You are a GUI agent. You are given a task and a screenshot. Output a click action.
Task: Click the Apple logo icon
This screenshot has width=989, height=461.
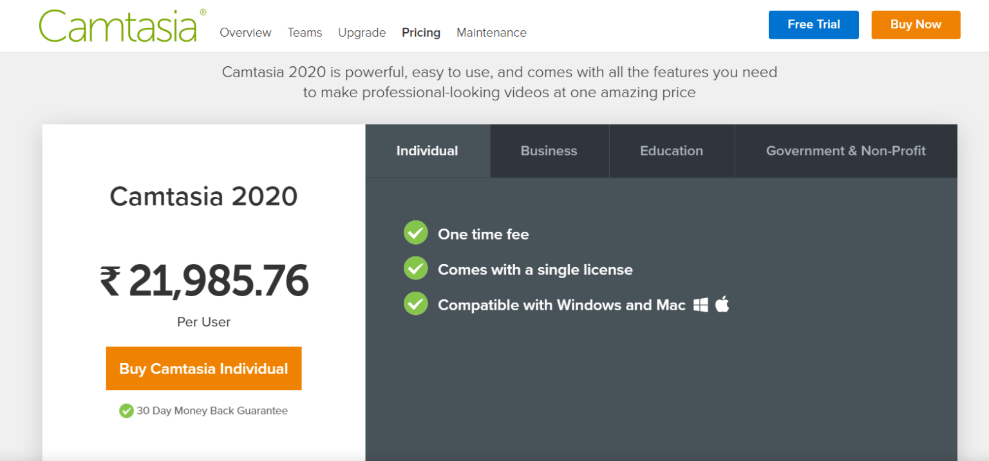pos(722,304)
